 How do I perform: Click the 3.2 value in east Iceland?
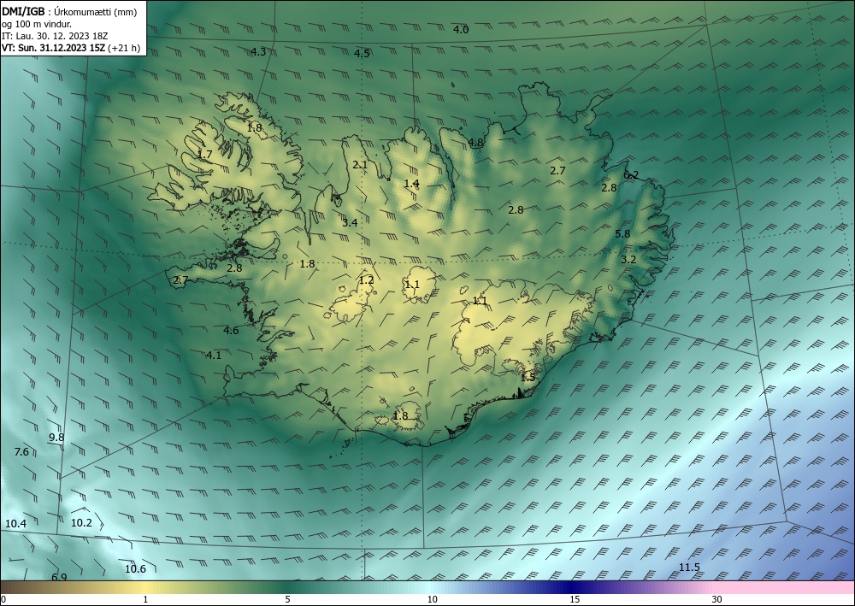tap(628, 259)
